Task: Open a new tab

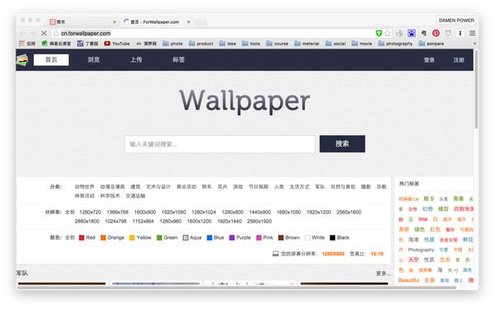Action: (200, 21)
